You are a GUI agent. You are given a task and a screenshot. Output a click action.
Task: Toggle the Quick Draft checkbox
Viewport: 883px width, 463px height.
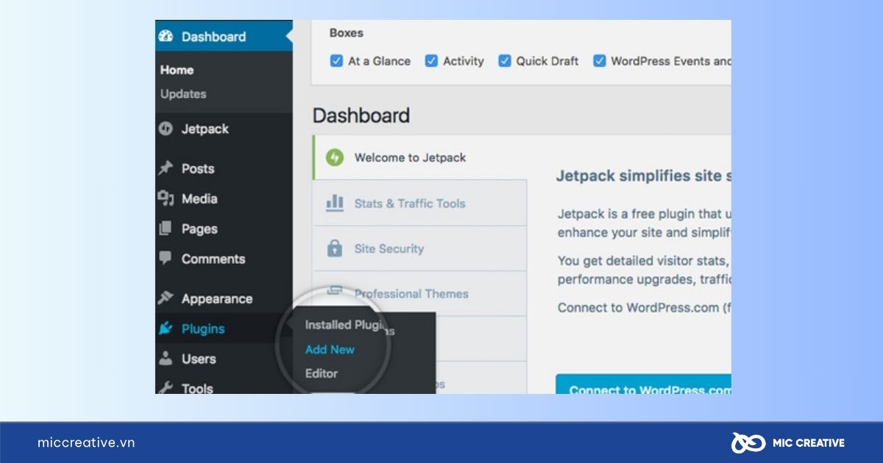pos(504,61)
